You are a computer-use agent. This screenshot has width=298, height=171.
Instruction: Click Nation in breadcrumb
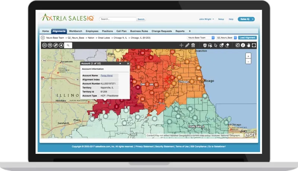tap(91, 38)
